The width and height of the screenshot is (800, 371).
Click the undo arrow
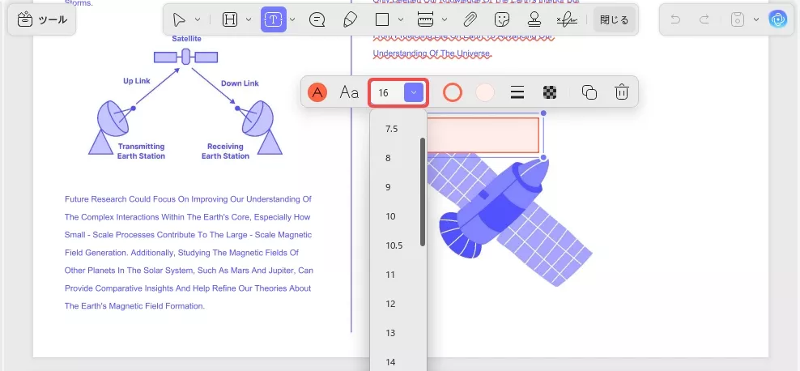click(675, 20)
